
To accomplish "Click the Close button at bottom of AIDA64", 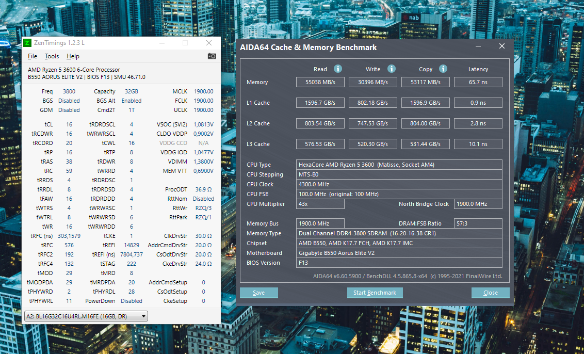I will pos(490,293).
